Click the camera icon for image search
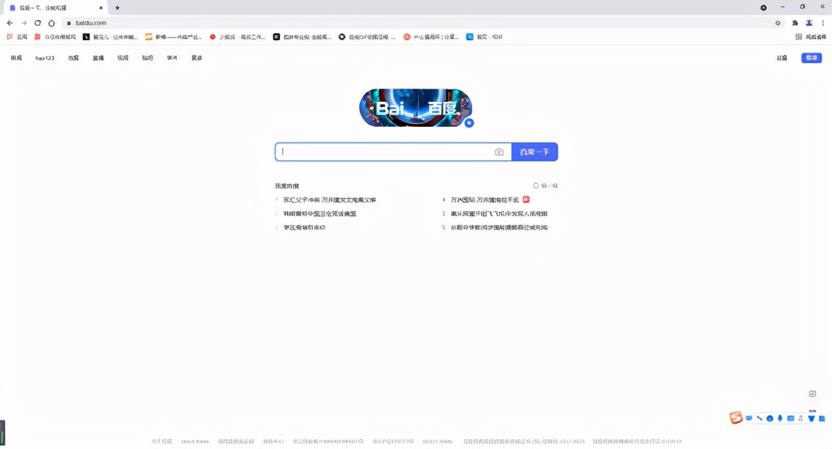This screenshot has height=449, width=832. (499, 152)
